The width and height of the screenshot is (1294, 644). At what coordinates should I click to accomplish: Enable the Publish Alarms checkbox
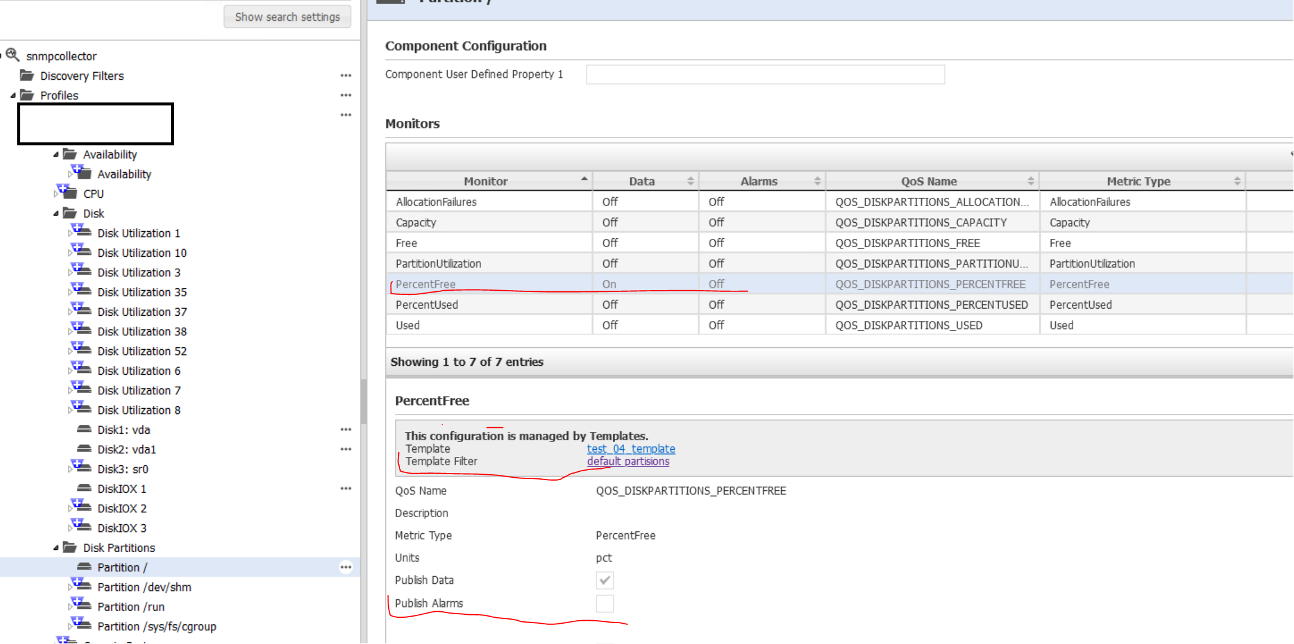tap(604, 603)
